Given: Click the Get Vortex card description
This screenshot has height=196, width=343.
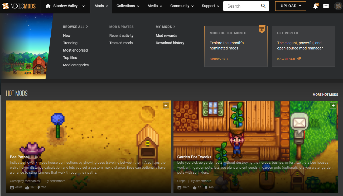Looking at the screenshot, I should tap(300, 46).
